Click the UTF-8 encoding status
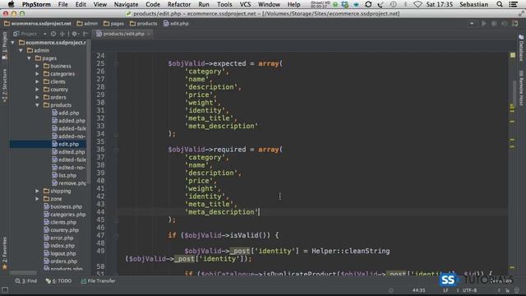Screen dimensions: 526x296 pos(469,290)
